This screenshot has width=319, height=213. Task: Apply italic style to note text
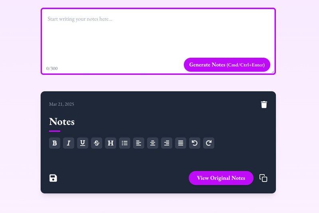pos(69,143)
